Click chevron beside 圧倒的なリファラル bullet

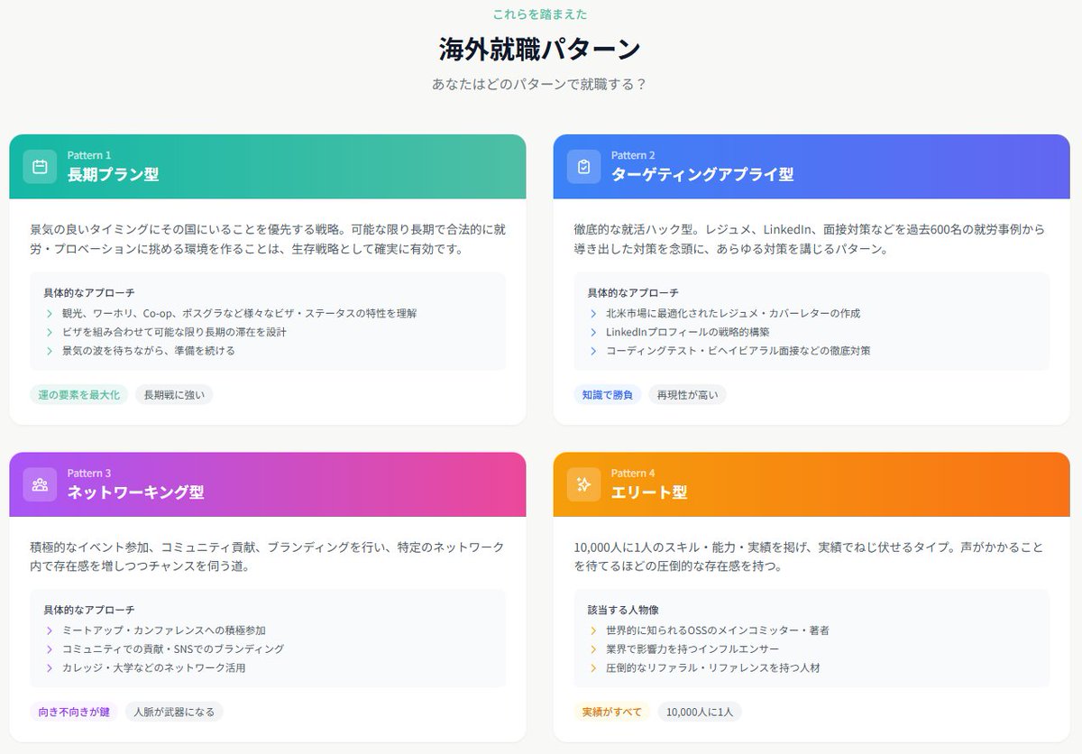tap(593, 667)
